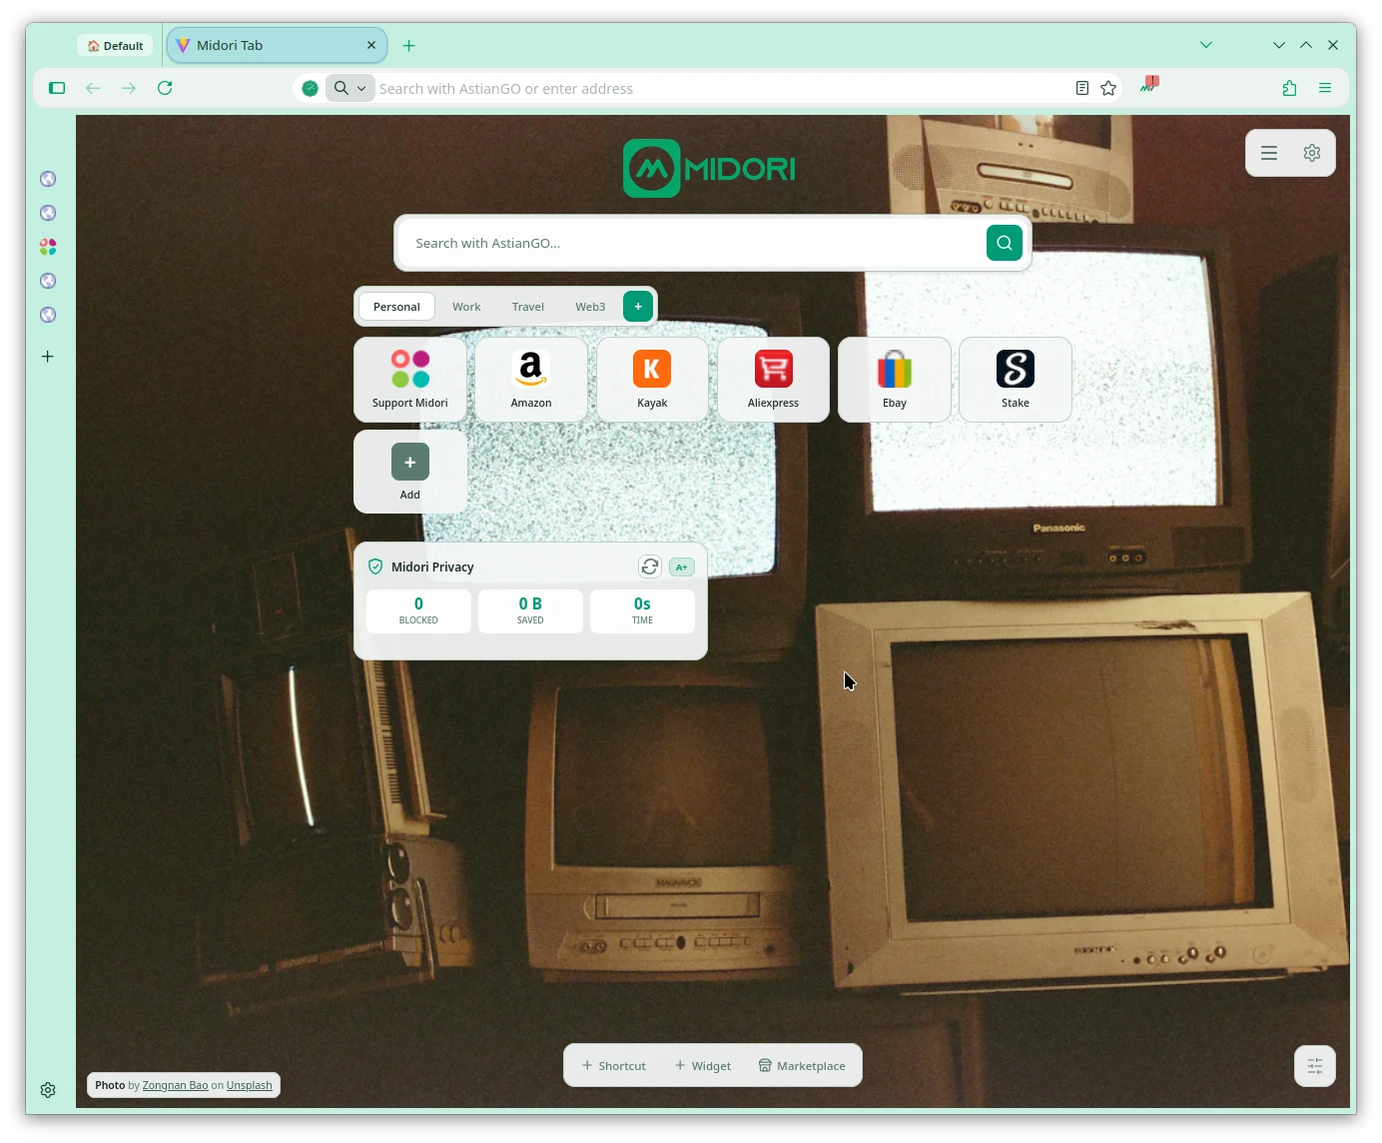Select the Midori Tab
1382x1143 pixels.
pyautogui.click(x=277, y=45)
